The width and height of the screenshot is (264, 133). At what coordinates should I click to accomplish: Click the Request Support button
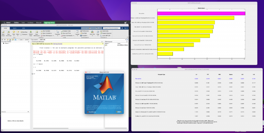coord(106,33)
